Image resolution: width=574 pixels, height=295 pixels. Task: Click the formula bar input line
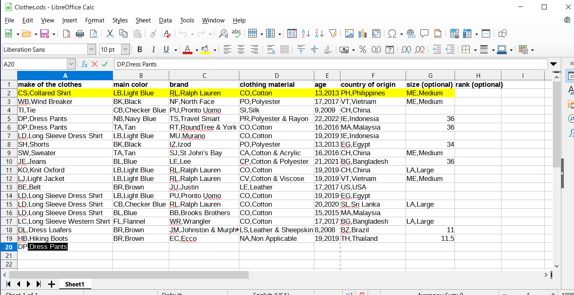(x=331, y=64)
